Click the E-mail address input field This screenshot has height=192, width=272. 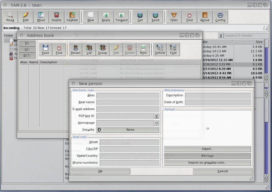click(128, 109)
